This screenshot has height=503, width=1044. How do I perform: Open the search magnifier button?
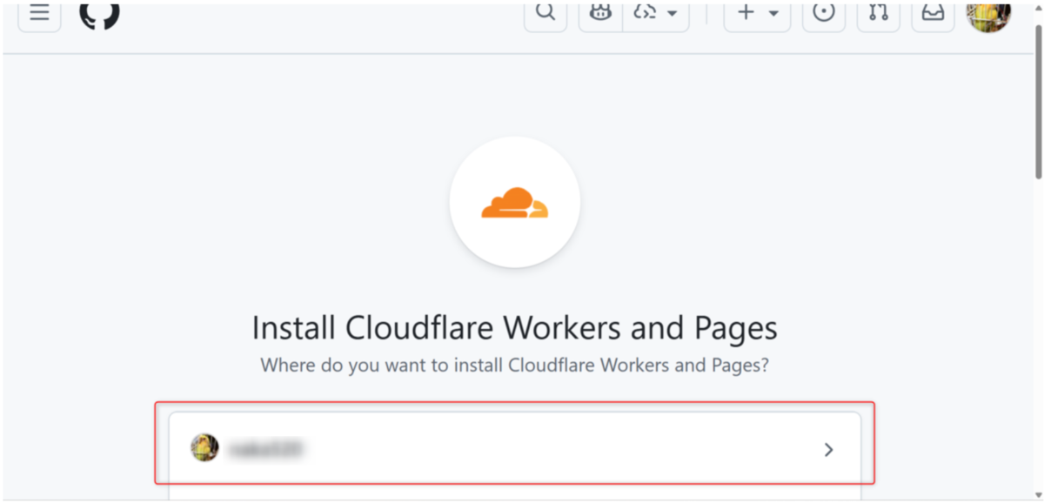pos(545,13)
